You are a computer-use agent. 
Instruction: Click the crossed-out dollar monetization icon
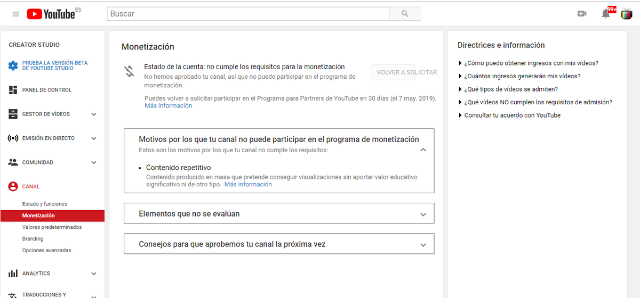tap(129, 71)
